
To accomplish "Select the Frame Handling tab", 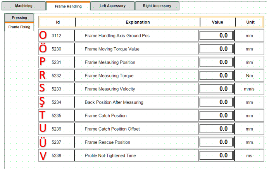I will (x=68, y=6).
